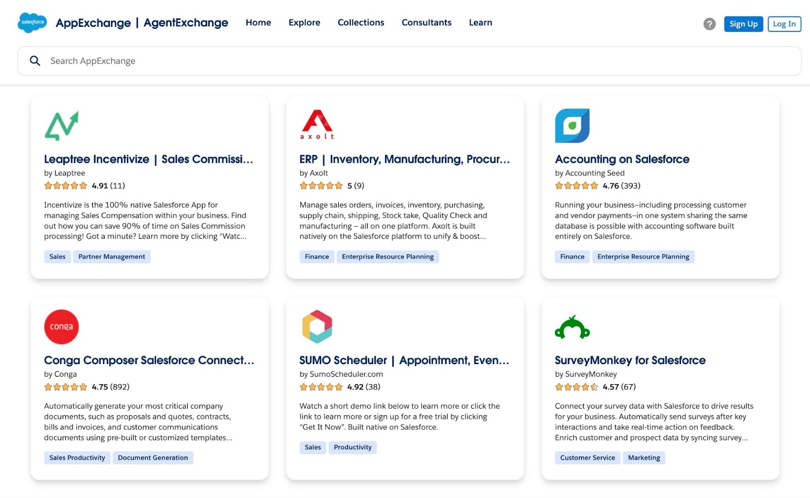Click the Conga red circle logo
Screen dimensions: 810x498
(x=61, y=327)
